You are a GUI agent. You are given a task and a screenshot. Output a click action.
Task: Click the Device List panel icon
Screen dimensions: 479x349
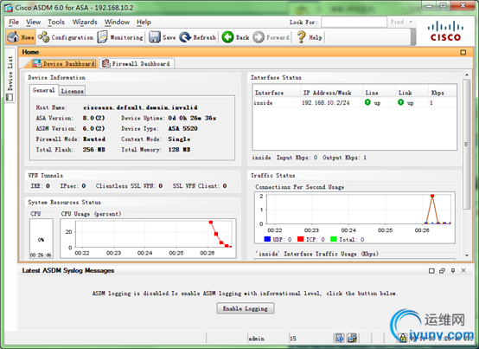(x=10, y=98)
